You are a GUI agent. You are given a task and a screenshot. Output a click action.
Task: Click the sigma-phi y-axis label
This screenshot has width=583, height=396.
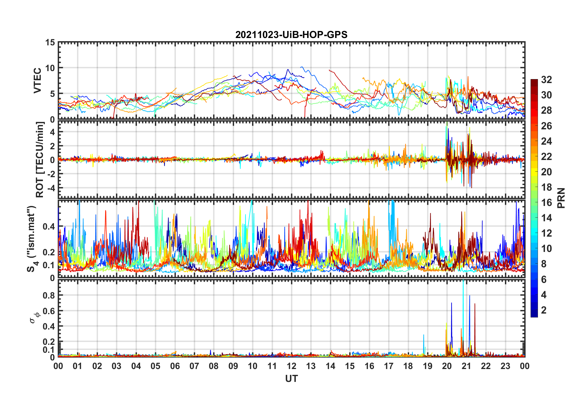pos(34,318)
